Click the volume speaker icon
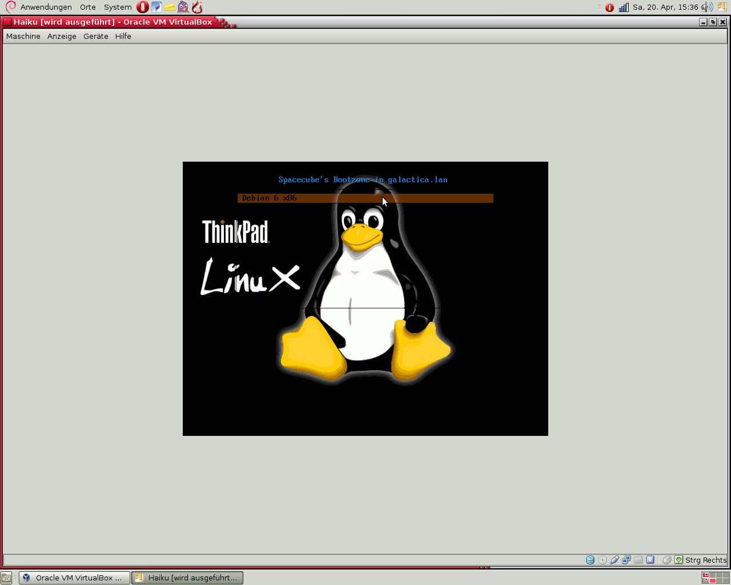Viewport: 731px width, 585px height. [x=707, y=7]
